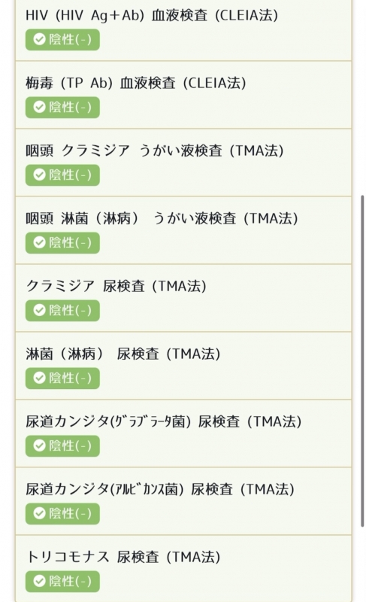Click checkmark icon under トリコモナス 尿検査

click(x=40, y=581)
